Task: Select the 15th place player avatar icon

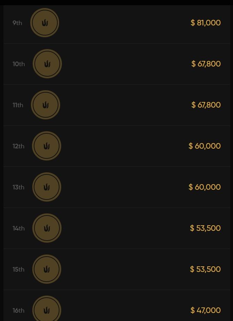Action: tap(47, 269)
